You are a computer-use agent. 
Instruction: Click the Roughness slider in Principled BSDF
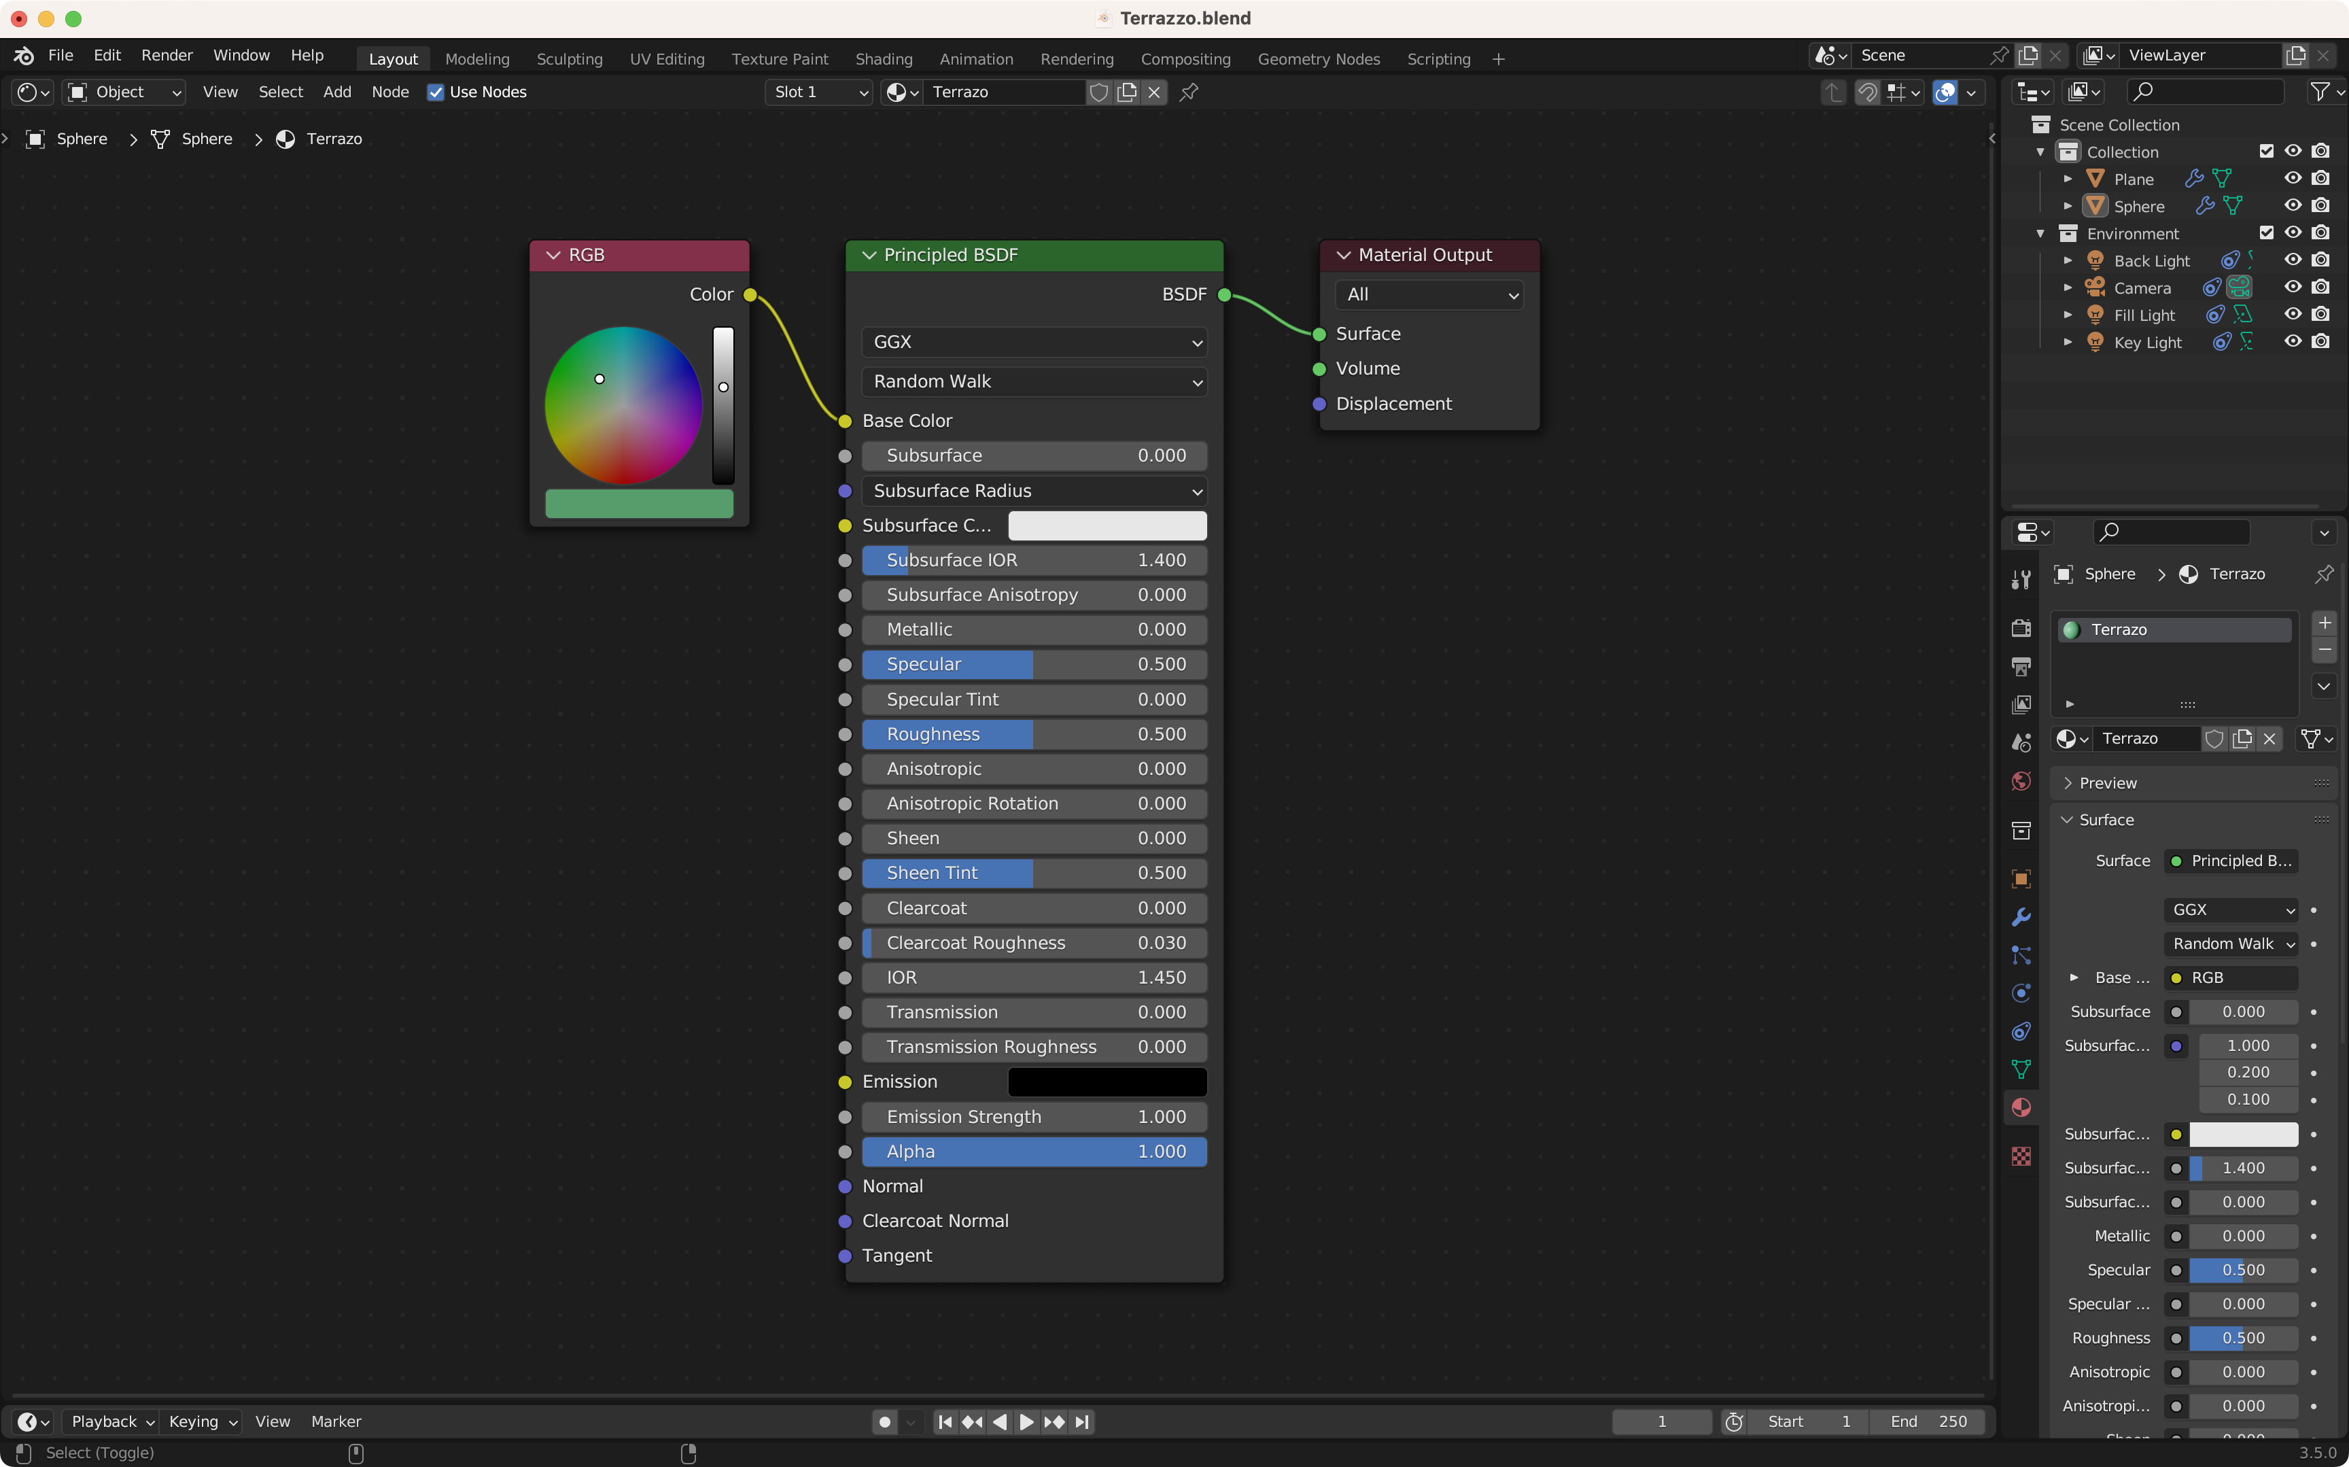(1034, 734)
